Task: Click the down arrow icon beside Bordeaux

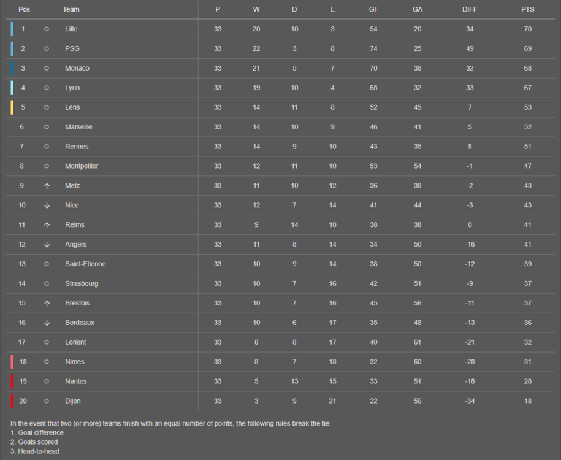Action: [x=47, y=323]
